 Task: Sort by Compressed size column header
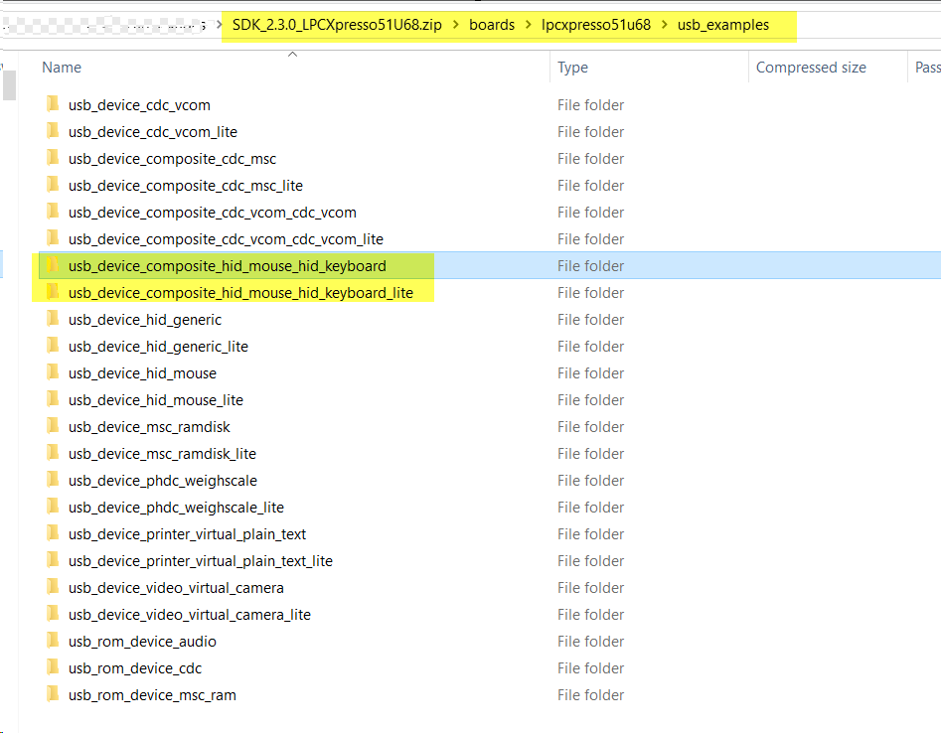811,68
